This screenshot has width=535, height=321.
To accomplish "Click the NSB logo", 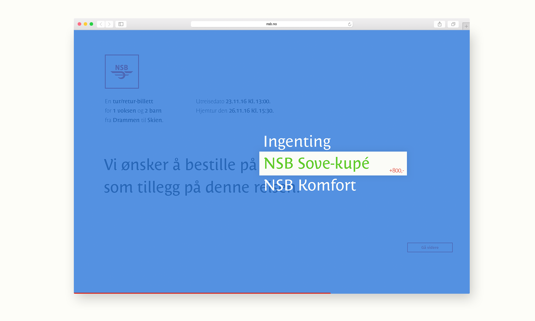I will pos(122,71).
